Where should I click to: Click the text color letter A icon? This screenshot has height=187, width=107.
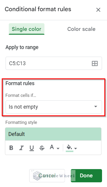[x=52, y=147]
